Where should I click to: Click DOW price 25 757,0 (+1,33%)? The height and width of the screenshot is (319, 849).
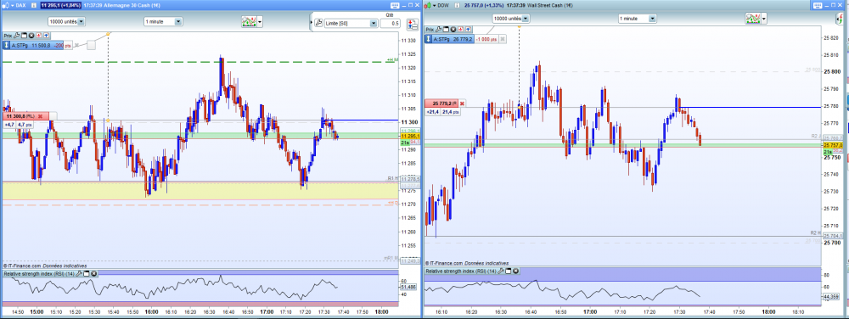(x=484, y=5)
